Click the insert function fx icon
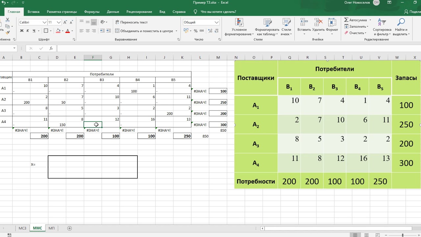 [x=51, y=48]
